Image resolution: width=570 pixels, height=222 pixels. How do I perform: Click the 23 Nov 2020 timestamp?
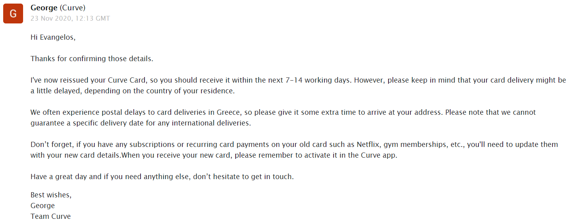click(70, 19)
